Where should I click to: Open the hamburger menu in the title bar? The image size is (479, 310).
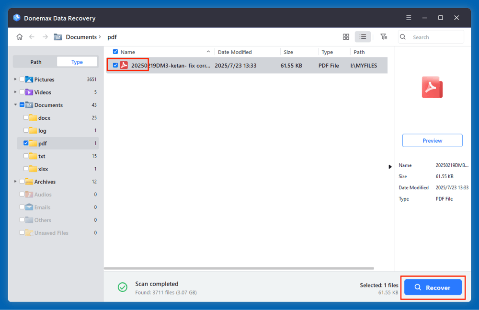pyautogui.click(x=409, y=17)
